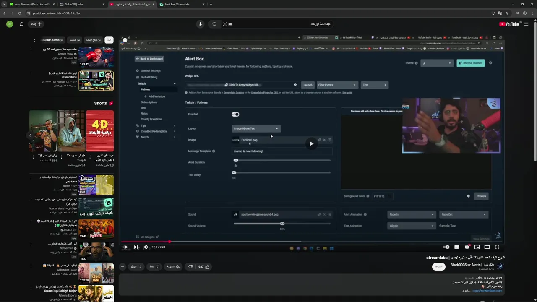Viewport: 537px width, 302px height.
Task: Open the create video button
Action: 36,24
